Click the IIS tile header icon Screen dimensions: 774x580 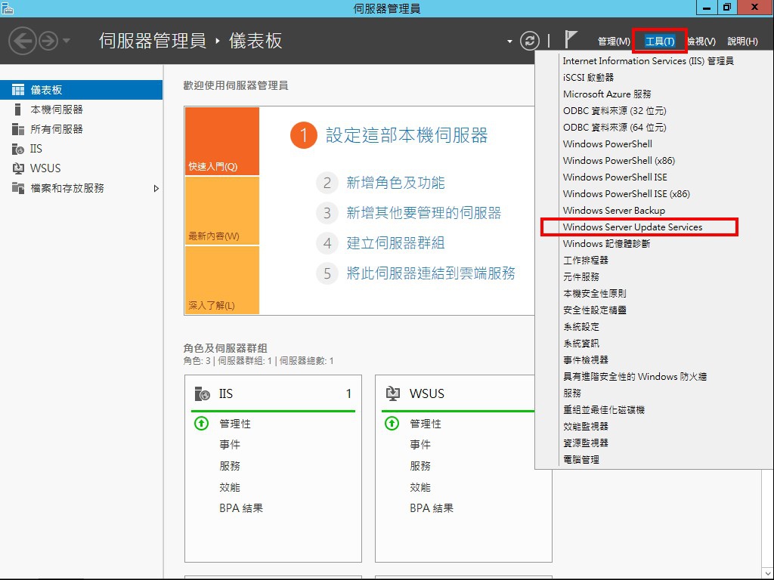tap(202, 393)
